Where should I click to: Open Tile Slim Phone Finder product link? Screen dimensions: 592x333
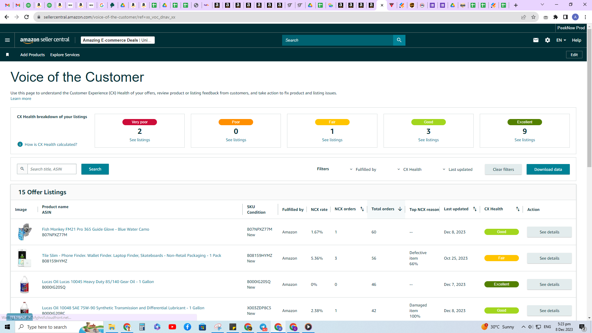[x=131, y=255]
